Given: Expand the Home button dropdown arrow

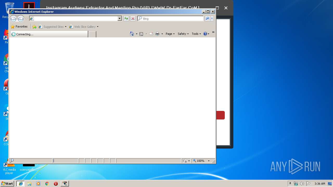Looking at the screenshot, I should click(137, 34).
